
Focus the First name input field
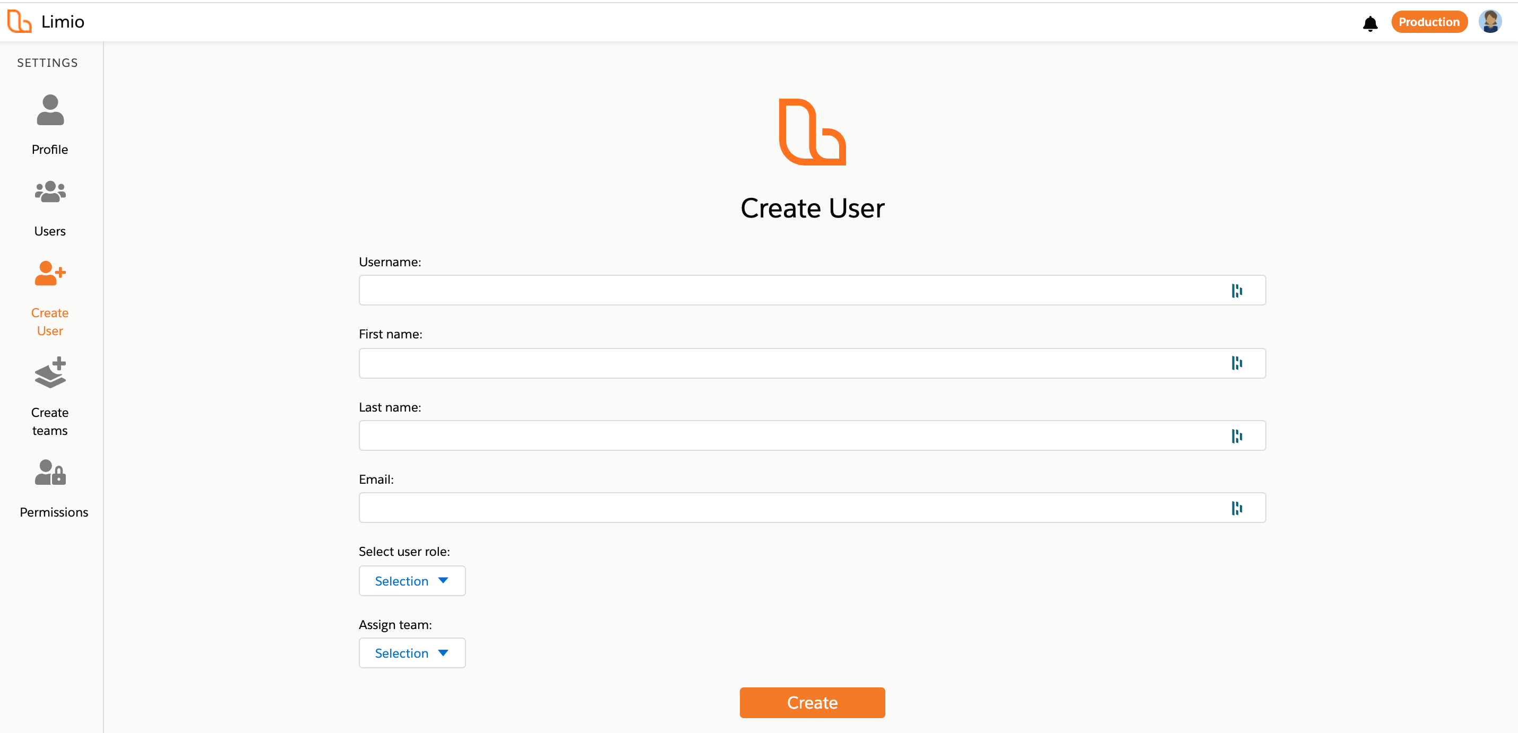point(790,363)
